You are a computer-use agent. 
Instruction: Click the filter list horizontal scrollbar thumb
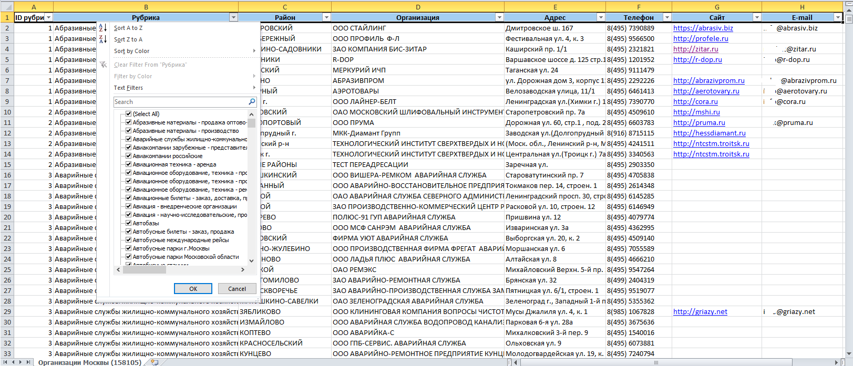point(145,269)
